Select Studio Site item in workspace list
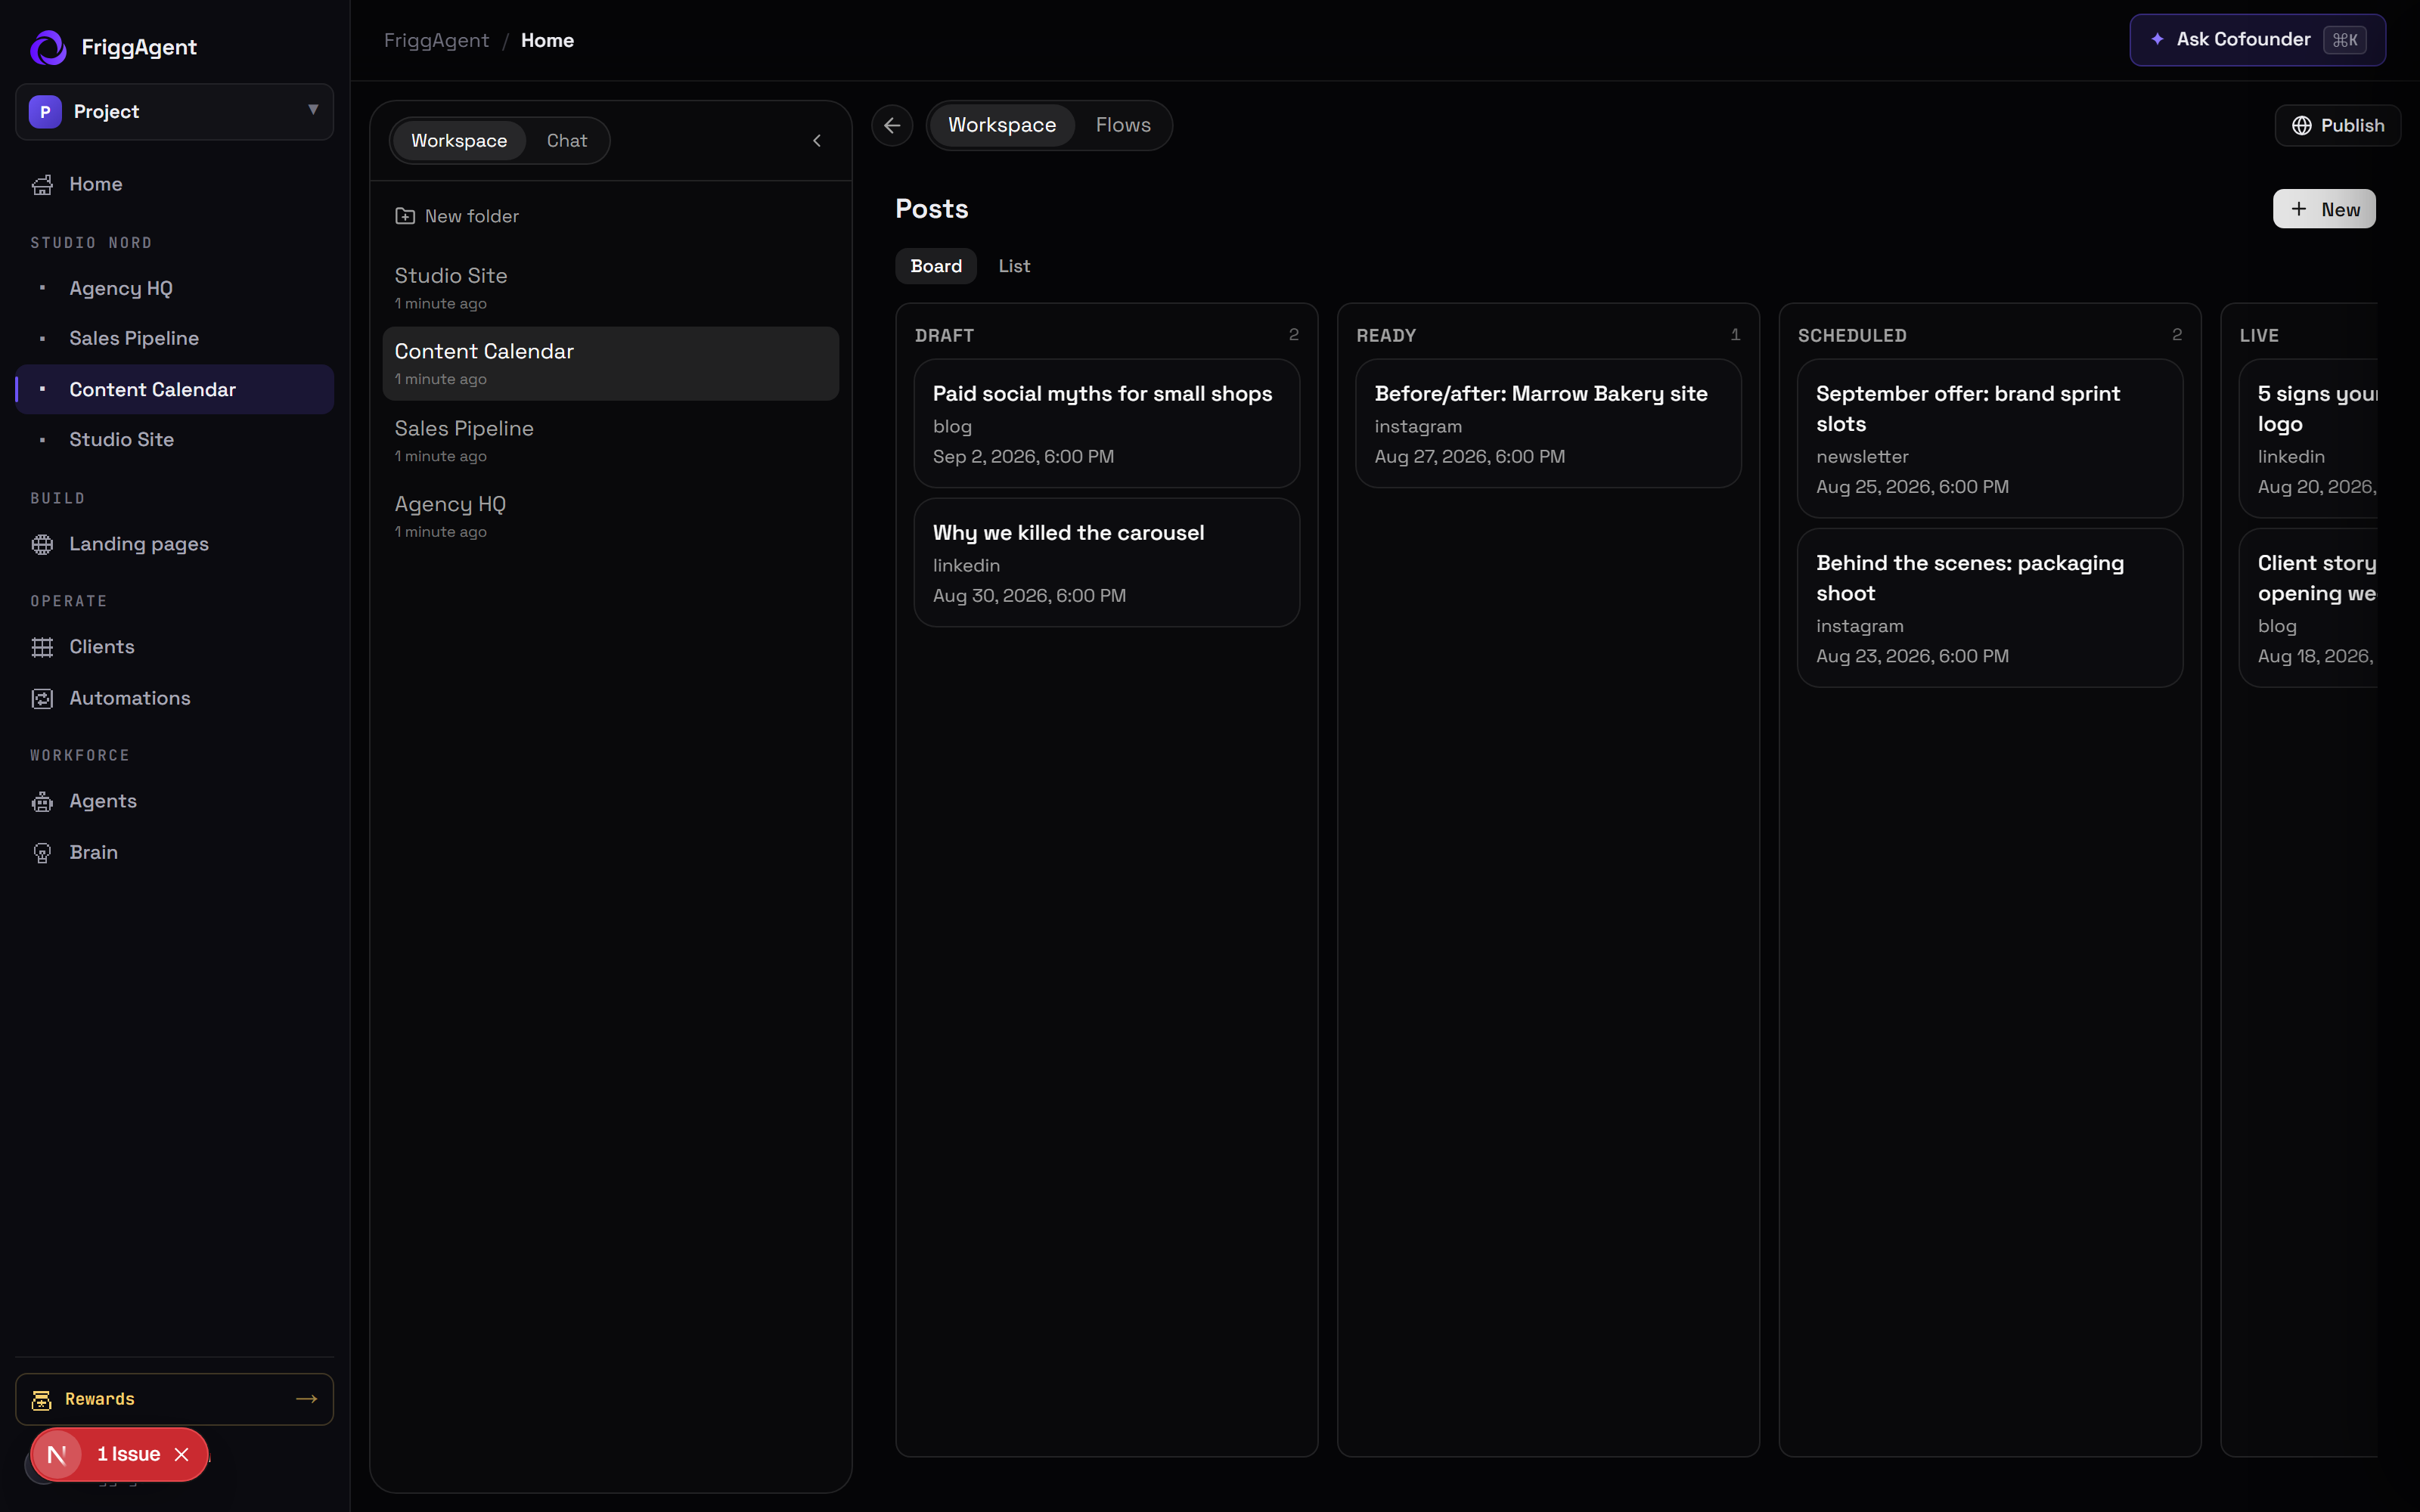Screen dimensions: 2420x1512 click(x=610, y=287)
